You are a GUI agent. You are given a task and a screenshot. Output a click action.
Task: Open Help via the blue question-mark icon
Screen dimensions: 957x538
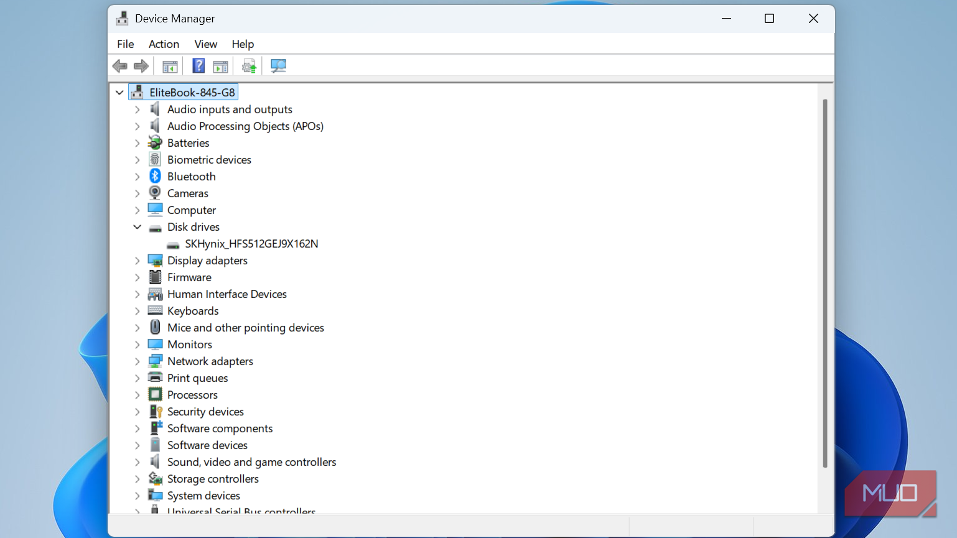pyautogui.click(x=198, y=66)
